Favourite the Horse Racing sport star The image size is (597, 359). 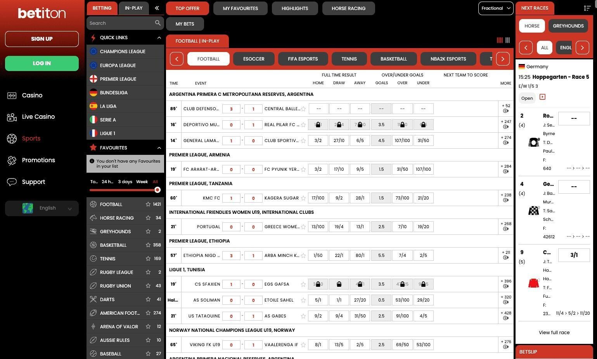[x=148, y=218]
